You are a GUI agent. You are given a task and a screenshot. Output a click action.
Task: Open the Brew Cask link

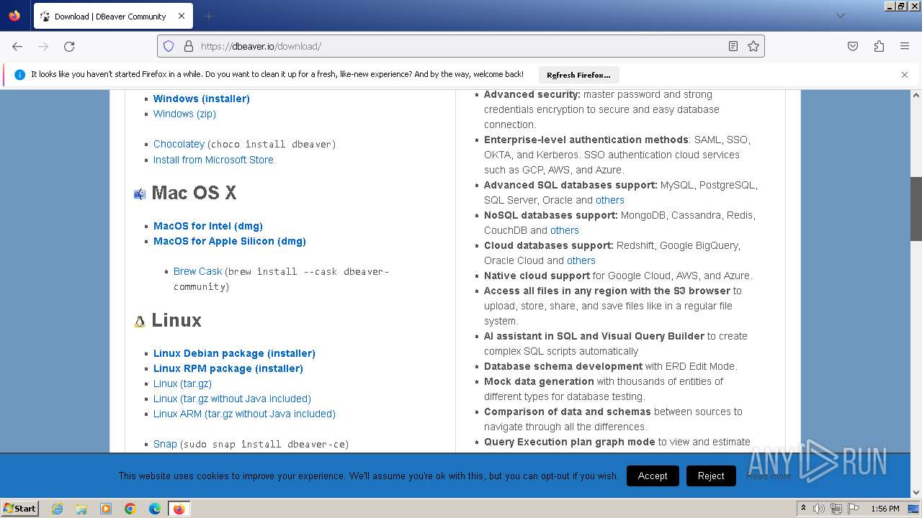[x=197, y=271]
